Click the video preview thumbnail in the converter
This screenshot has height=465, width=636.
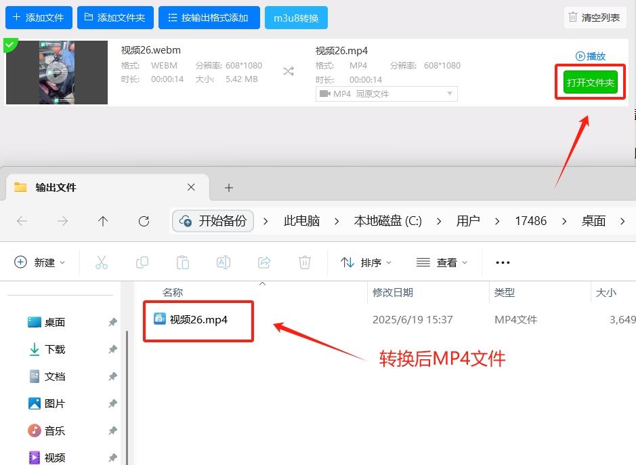pos(56,72)
